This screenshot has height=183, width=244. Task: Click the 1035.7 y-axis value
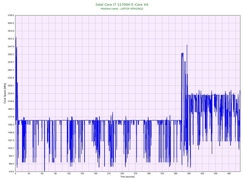click(11, 148)
